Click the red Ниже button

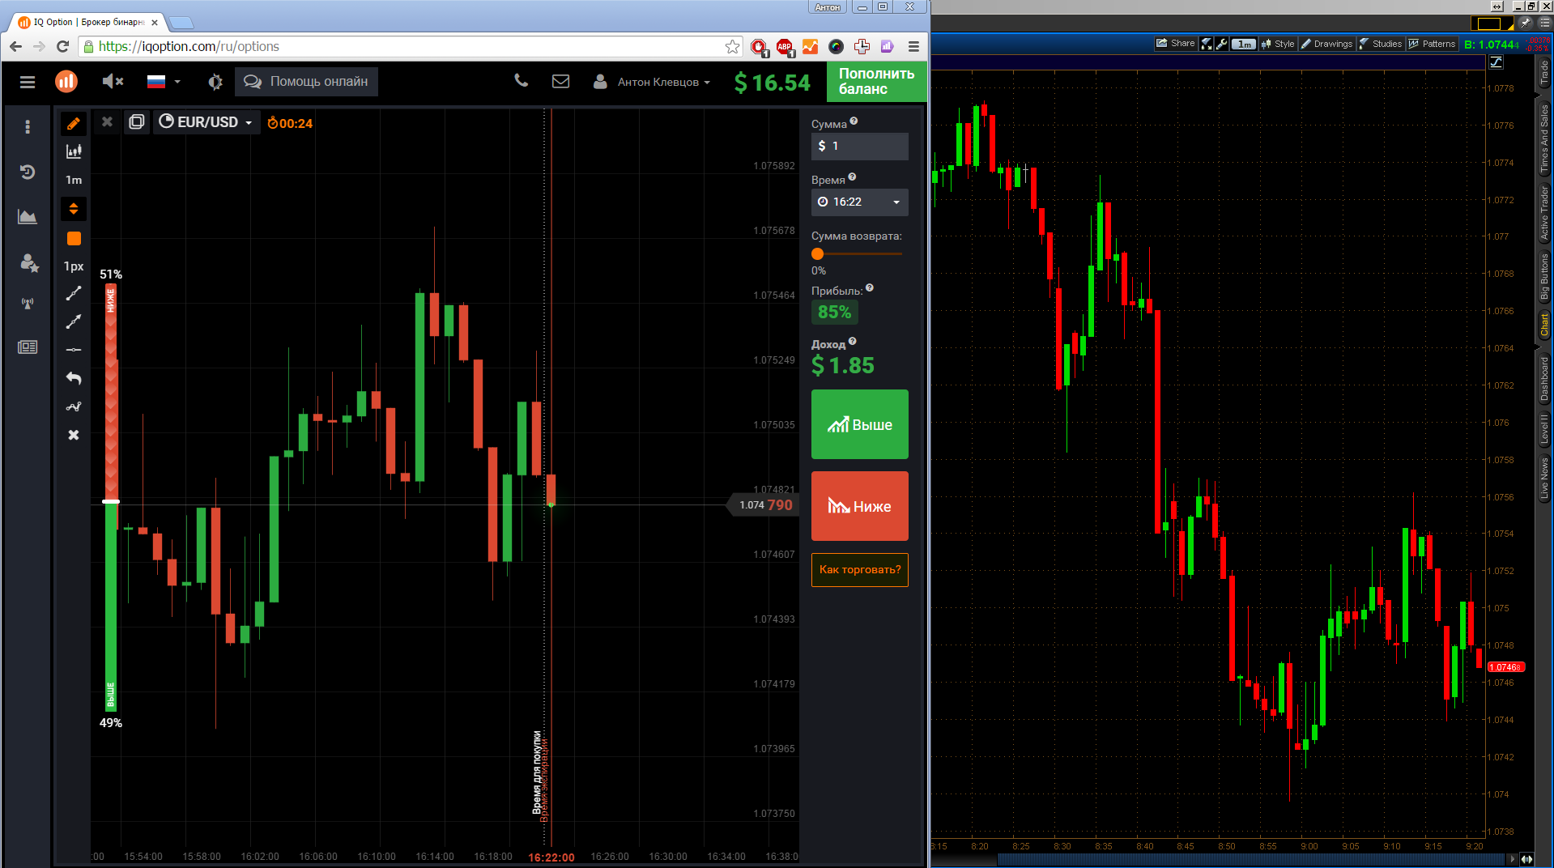tap(859, 506)
